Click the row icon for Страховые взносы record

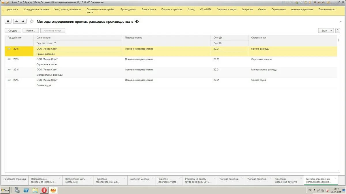9,59
